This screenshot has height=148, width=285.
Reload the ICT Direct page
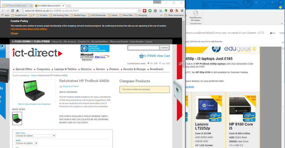[13, 11]
